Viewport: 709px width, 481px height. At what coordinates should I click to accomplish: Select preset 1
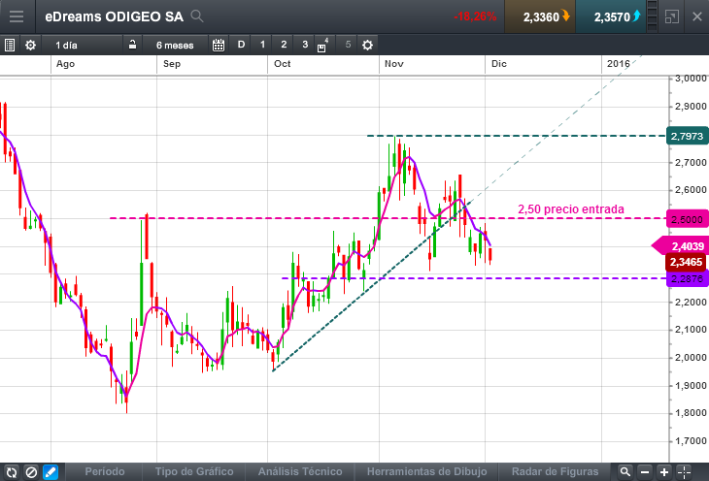pyautogui.click(x=262, y=45)
